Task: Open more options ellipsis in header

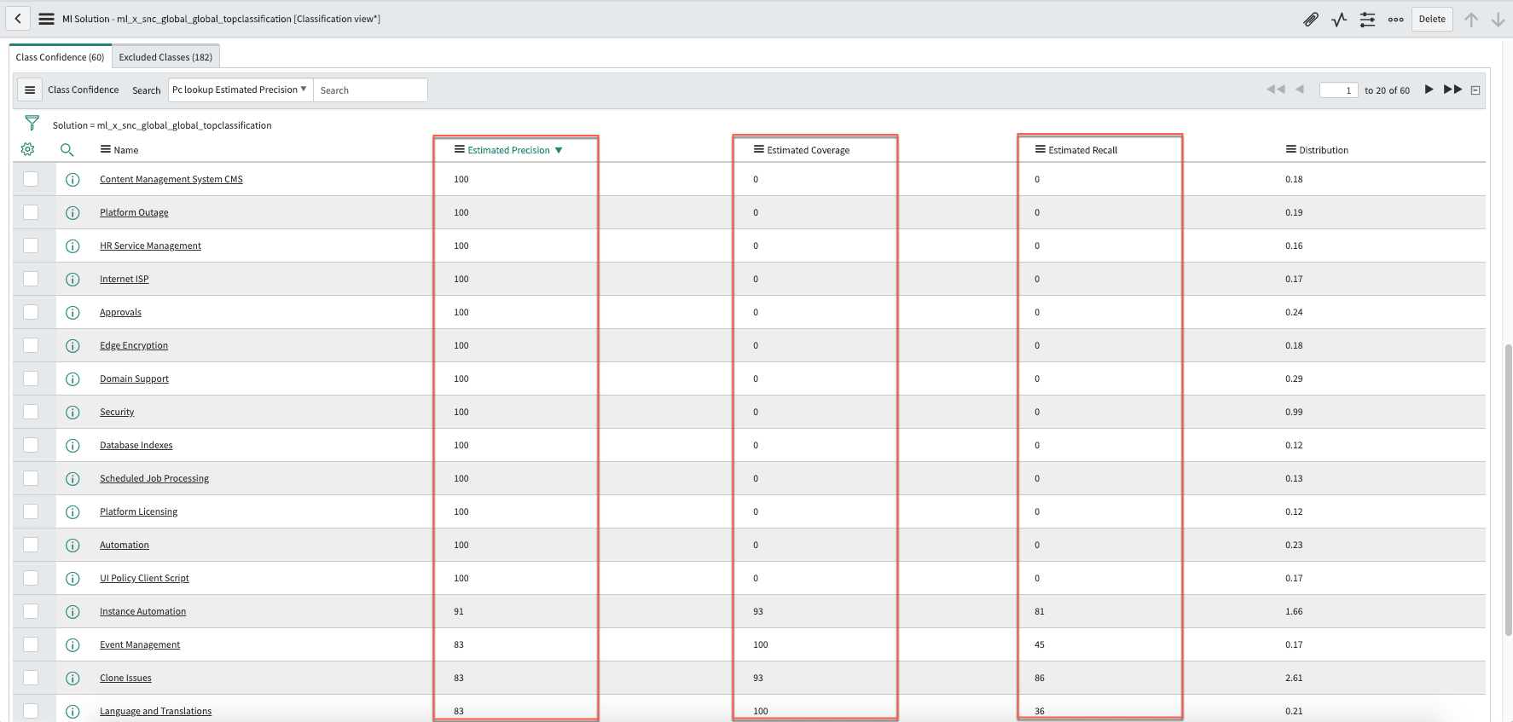Action: (x=1395, y=19)
